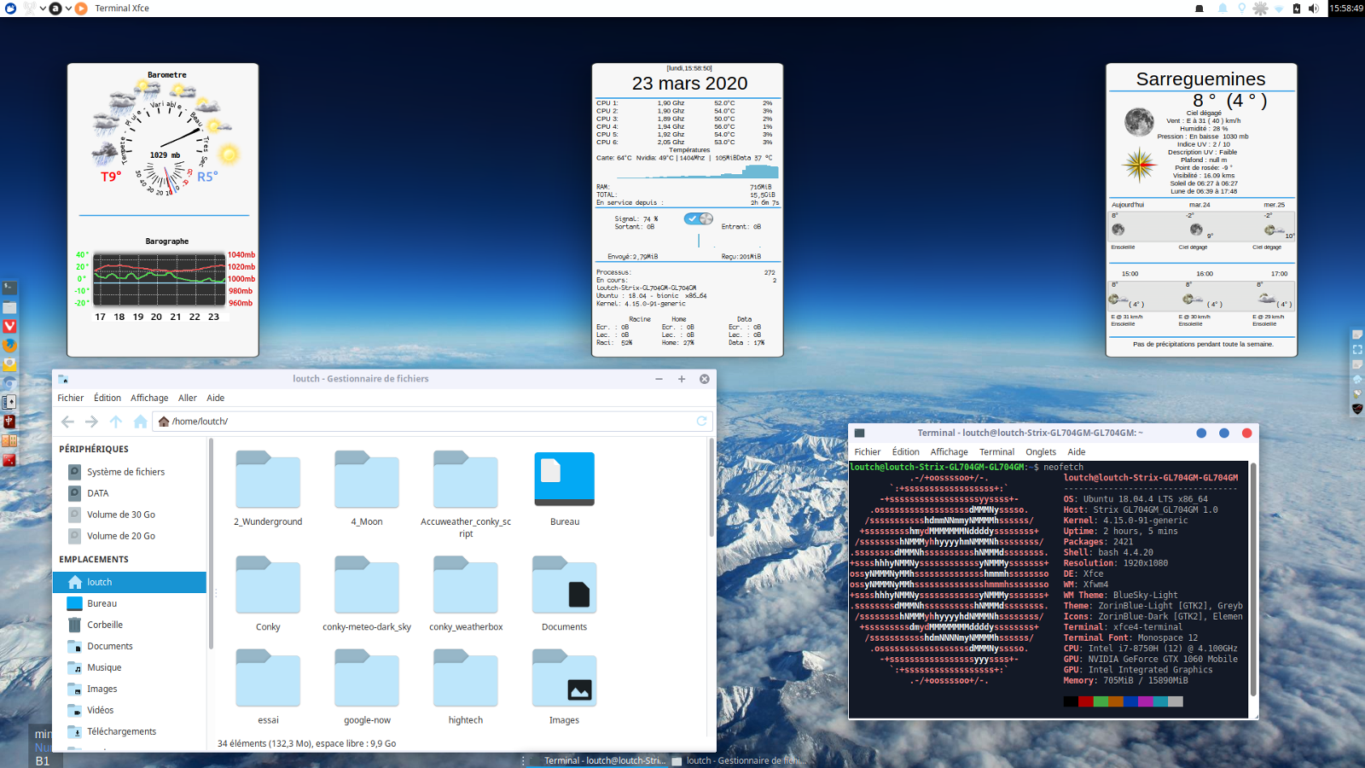Expand the arrow next to the antenna icon

pyautogui.click(x=43, y=9)
